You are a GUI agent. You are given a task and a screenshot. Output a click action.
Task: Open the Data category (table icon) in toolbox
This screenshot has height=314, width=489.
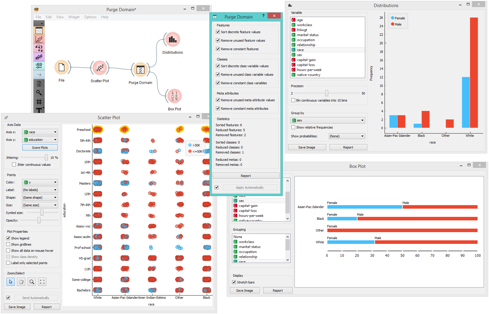[39, 31]
